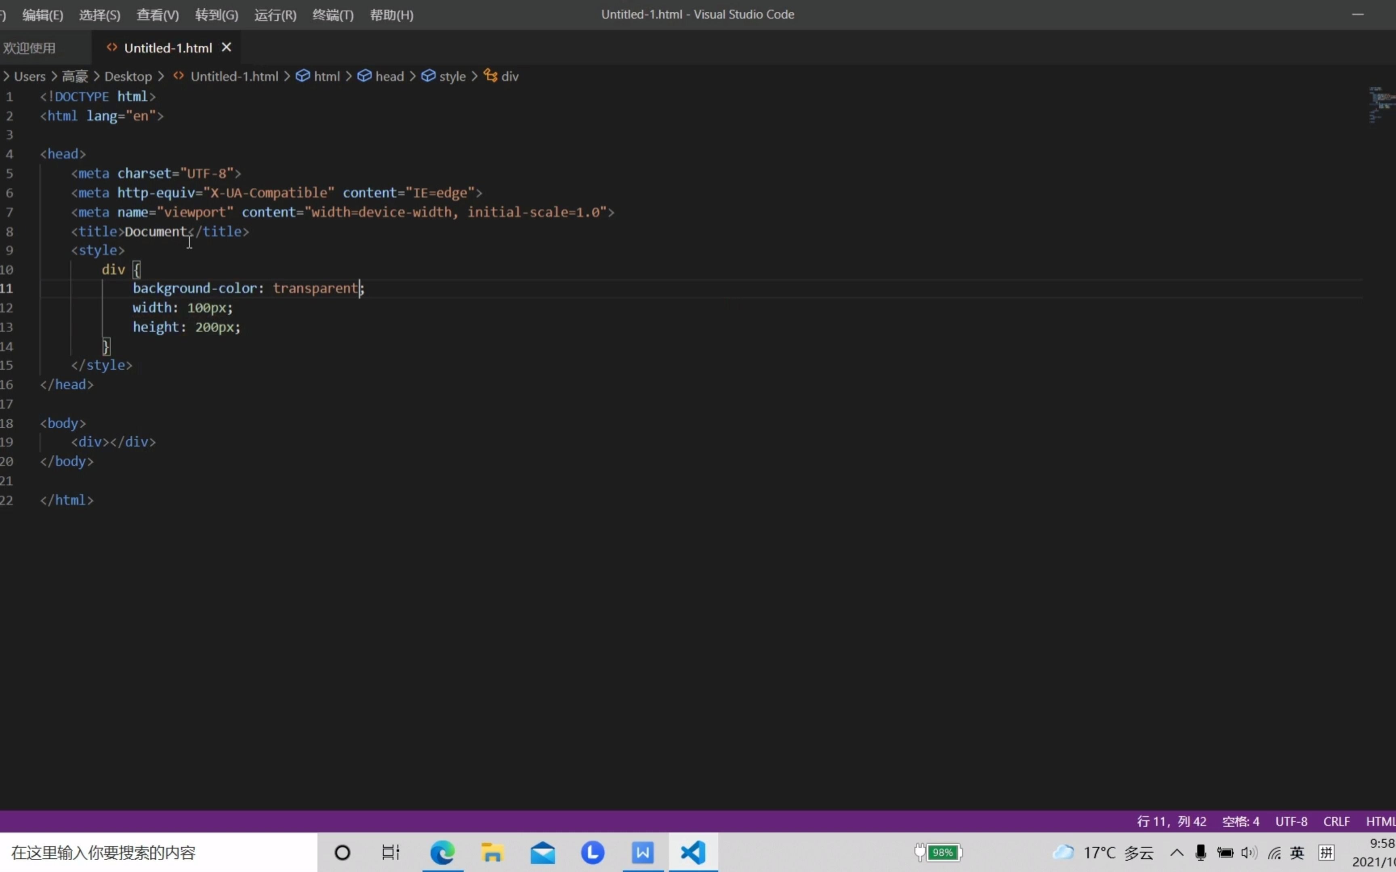Click the Desktop breadcrumb
Viewport: 1396px width, 872px height.
[128, 76]
